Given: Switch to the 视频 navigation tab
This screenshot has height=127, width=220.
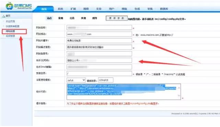Looking at the screenshot, I should [x=86, y=9].
